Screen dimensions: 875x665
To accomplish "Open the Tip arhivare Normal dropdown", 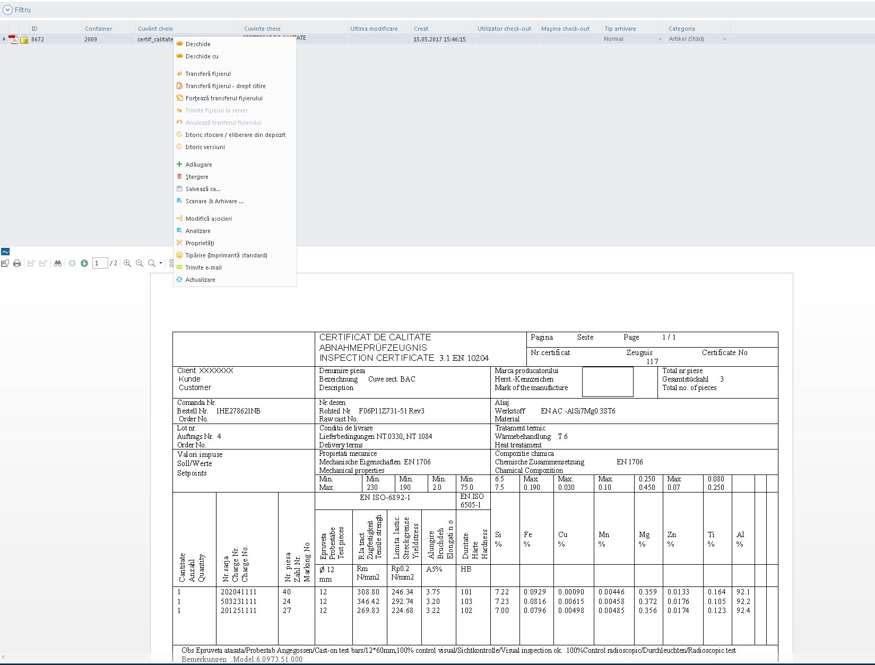I will pos(660,39).
